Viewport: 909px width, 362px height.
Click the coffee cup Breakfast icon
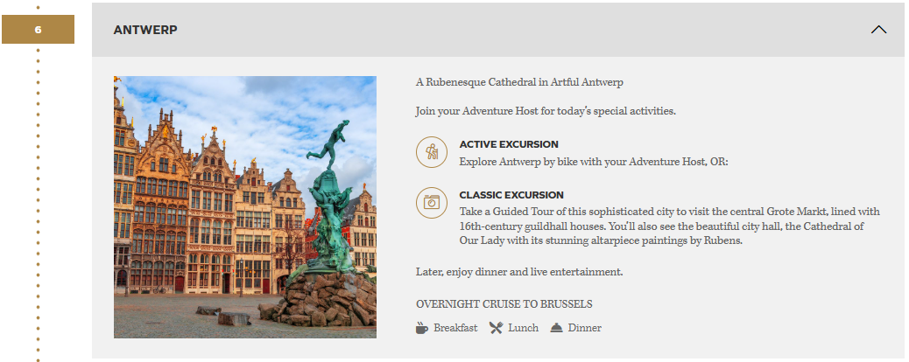[422, 328]
